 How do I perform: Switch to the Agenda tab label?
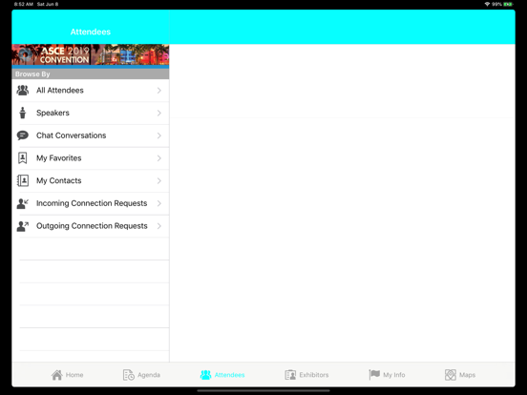coord(149,375)
